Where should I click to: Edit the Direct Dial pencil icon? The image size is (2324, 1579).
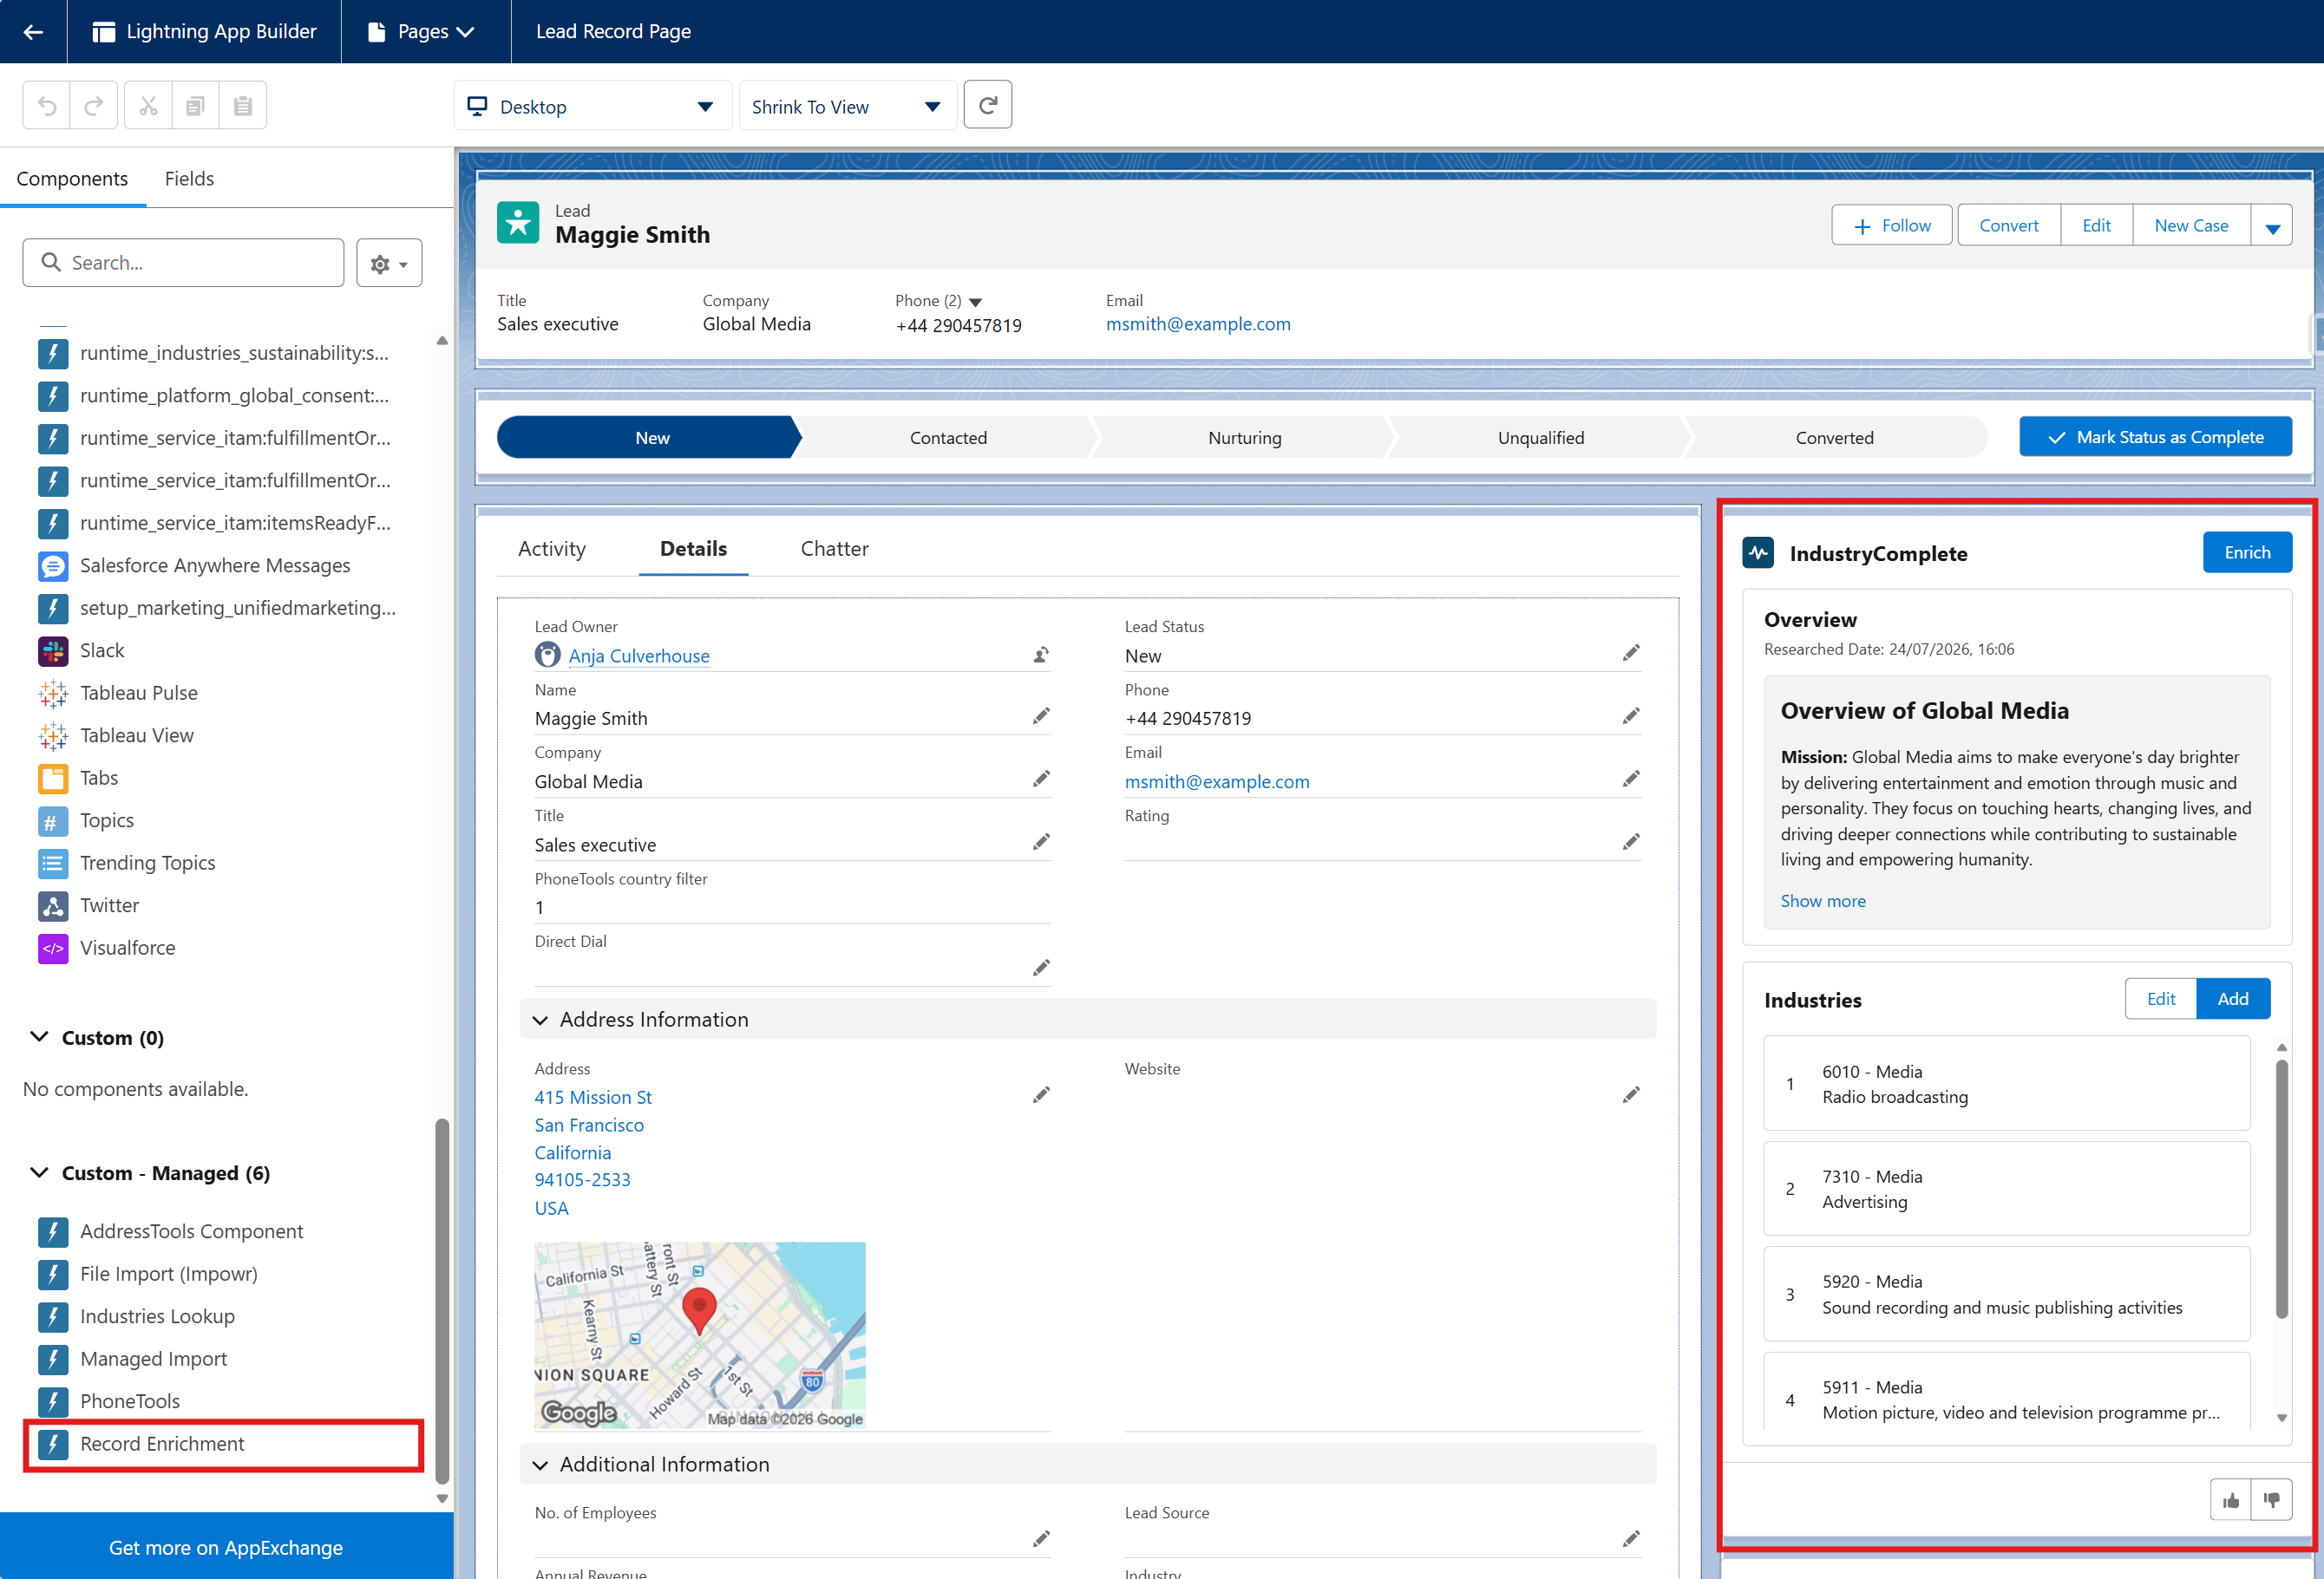click(1041, 969)
